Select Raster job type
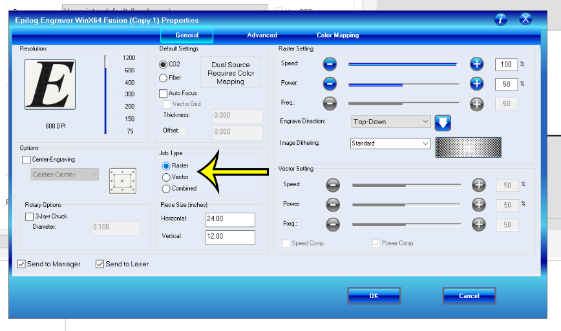 point(166,165)
